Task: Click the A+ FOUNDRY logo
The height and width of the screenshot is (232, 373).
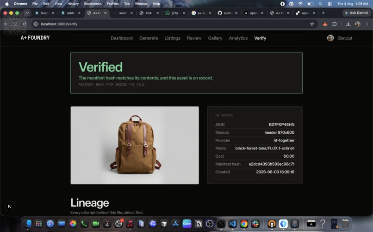Action: click(35, 38)
